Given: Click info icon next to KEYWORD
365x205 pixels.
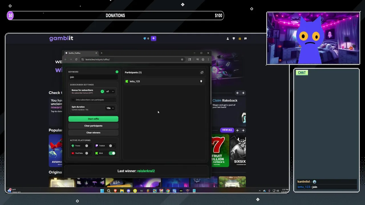Looking at the screenshot, I should point(117,72).
